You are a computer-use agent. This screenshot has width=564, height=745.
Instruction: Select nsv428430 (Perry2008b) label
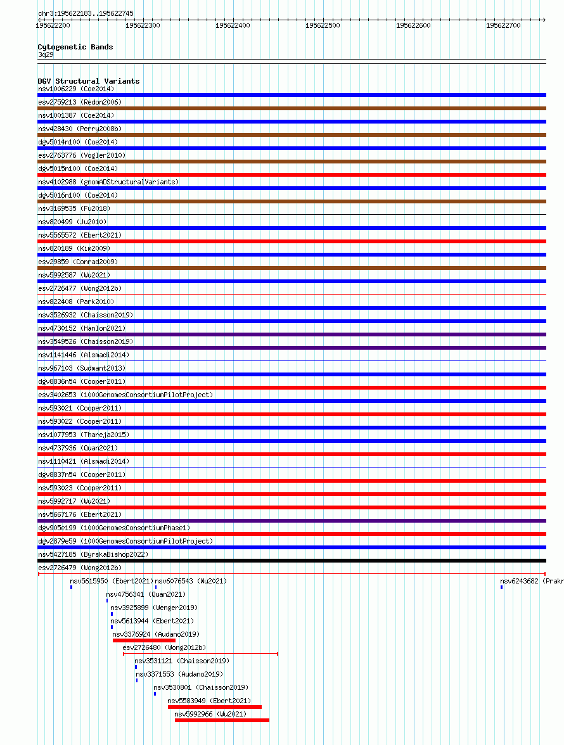click(x=80, y=129)
